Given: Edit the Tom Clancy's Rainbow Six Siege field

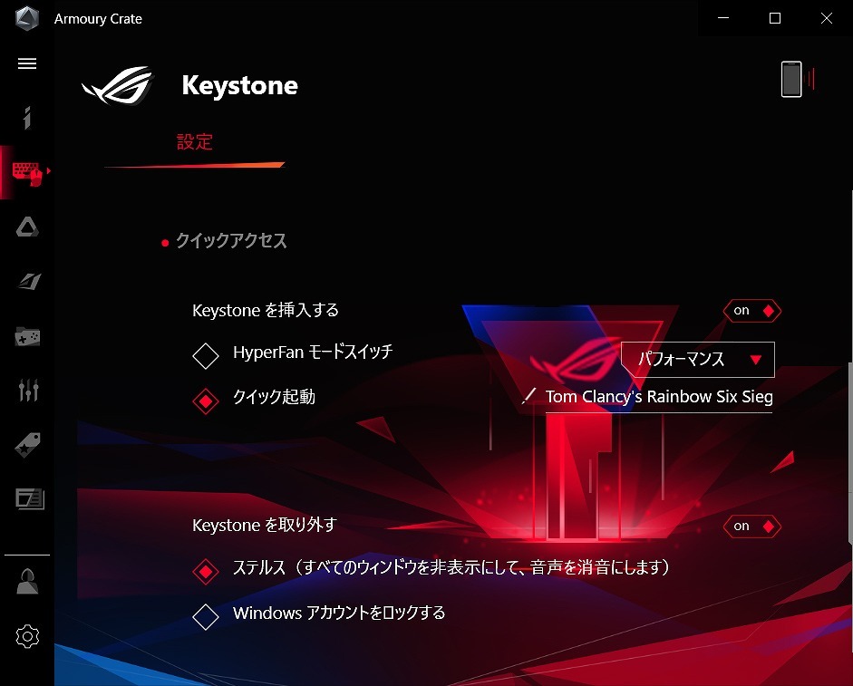Looking at the screenshot, I should [659, 397].
